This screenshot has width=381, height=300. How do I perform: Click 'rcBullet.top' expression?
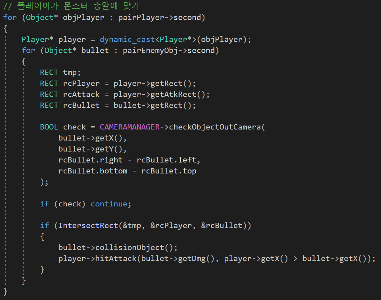pyautogui.click(x=169, y=171)
